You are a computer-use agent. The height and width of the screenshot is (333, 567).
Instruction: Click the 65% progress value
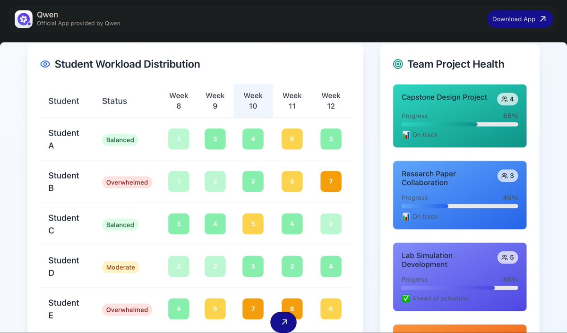tap(510, 116)
